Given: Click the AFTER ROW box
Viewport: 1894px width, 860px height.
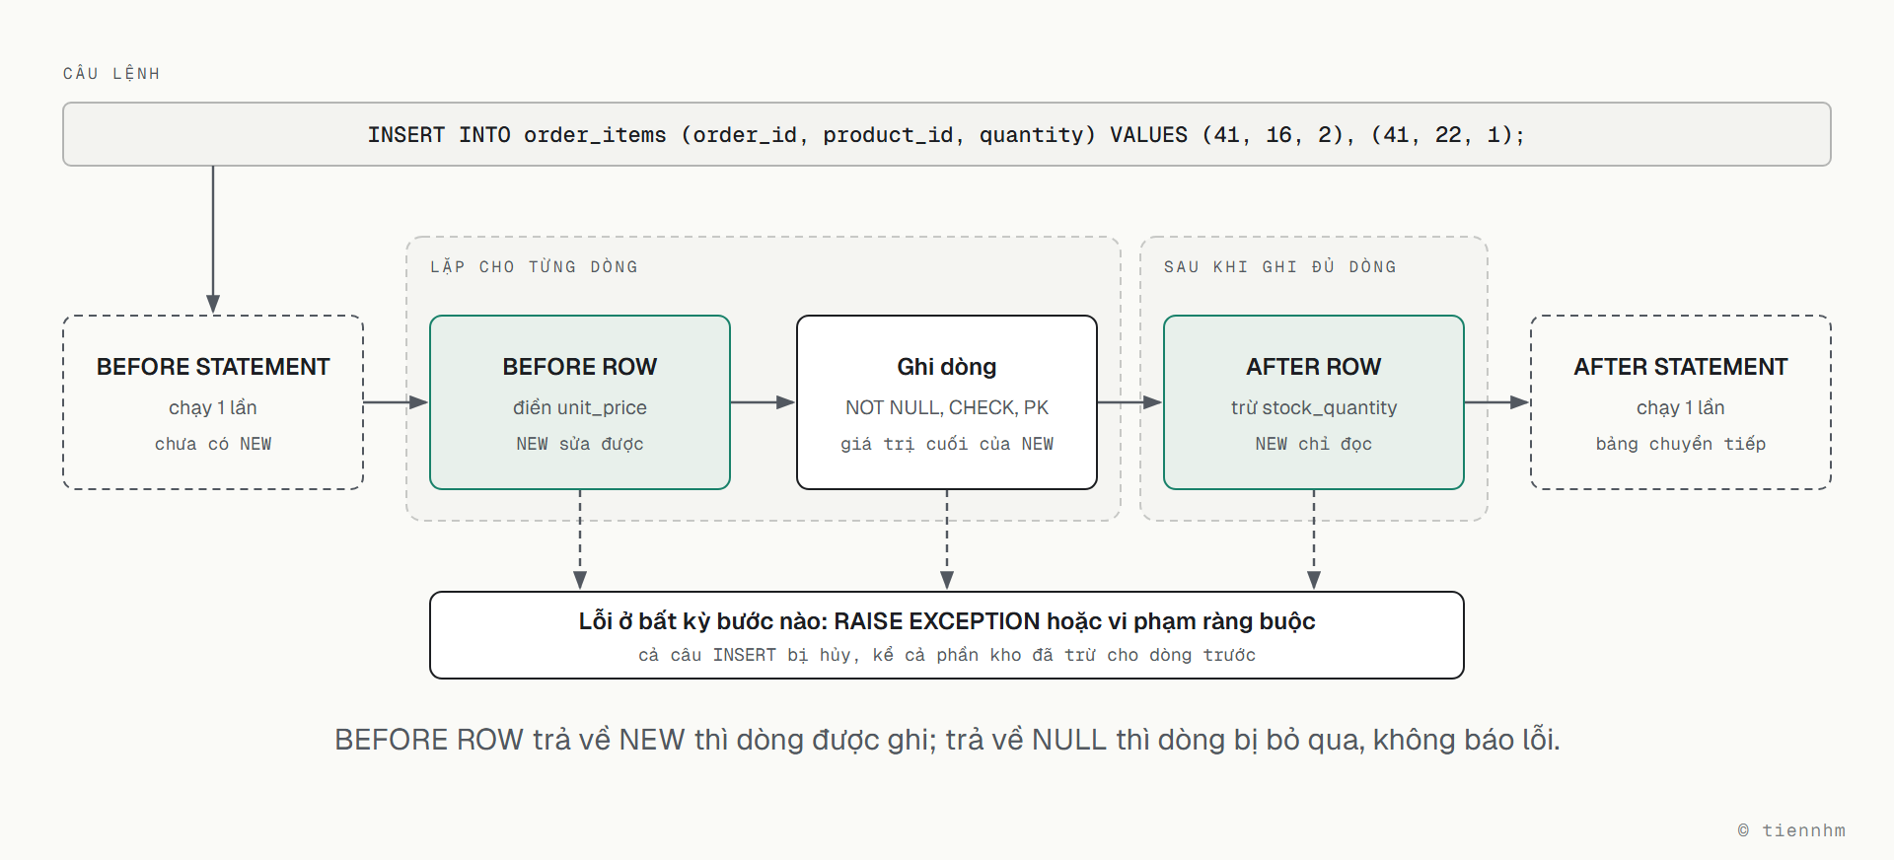Looking at the screenshot, I should click(x=1314, y=402).
